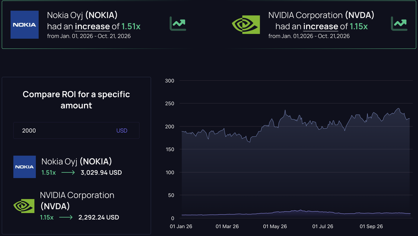The image size is (418, 236).
Task: Open the USD currency selector
Action: click(x=122, y=131)
